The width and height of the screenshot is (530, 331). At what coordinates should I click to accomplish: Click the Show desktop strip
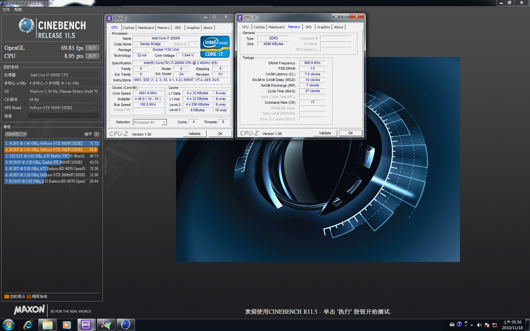coord(527,325)
